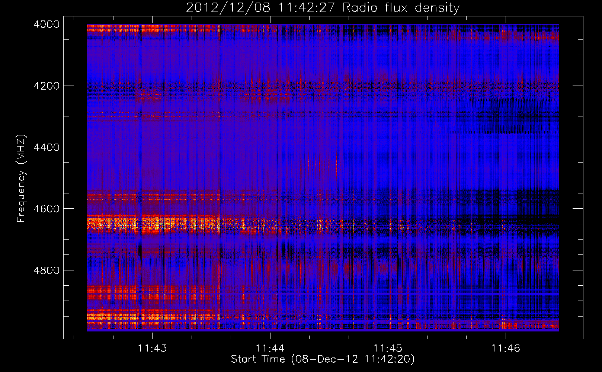This screenshot has width=602, height=372.
Task: Click the 11:44 time tick label
Action: (x=270, y=349)
